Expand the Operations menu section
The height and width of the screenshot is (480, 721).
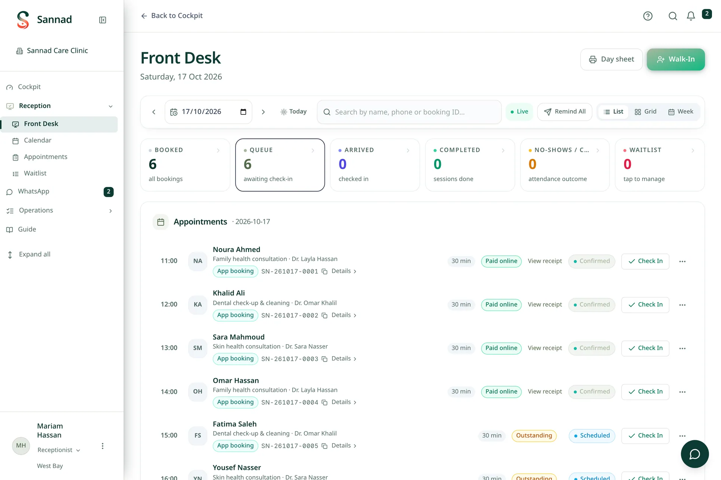tap(111, 211)
